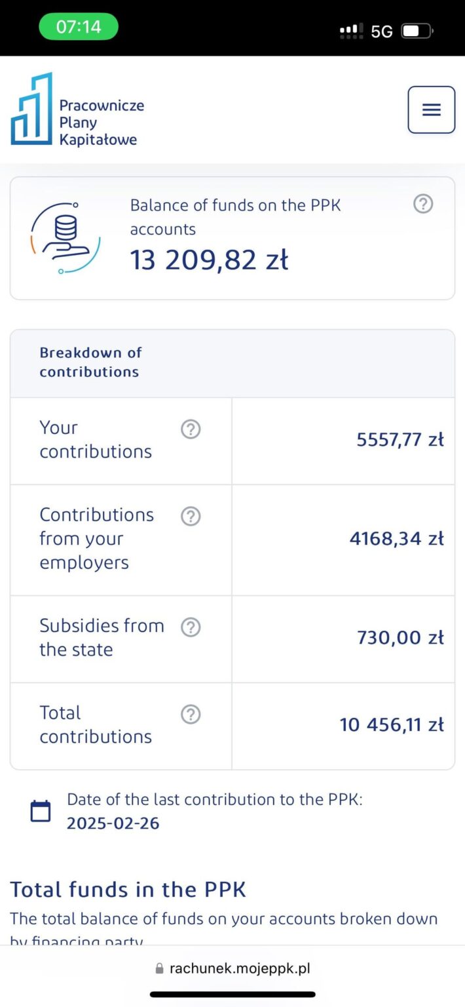The image size is (465, 1007).
Task: Tap the padlock icon in address bar
Action: point(159,968)
